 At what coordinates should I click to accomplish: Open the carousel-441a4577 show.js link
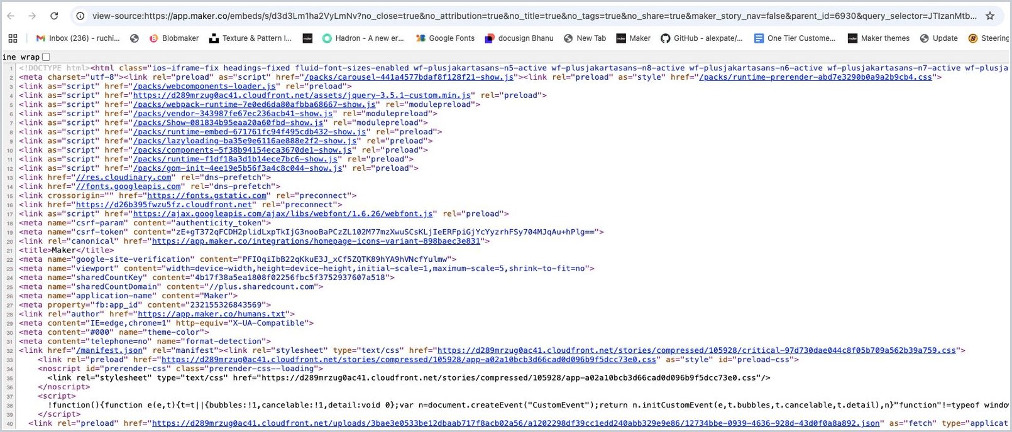click(x=409, y=77)
